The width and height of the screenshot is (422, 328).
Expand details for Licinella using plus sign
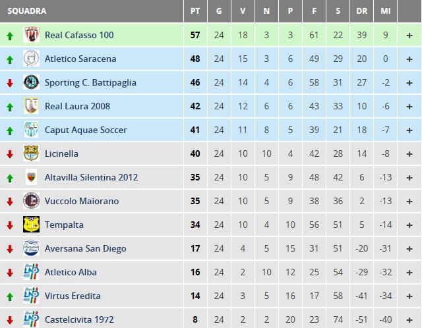(409, 153)
